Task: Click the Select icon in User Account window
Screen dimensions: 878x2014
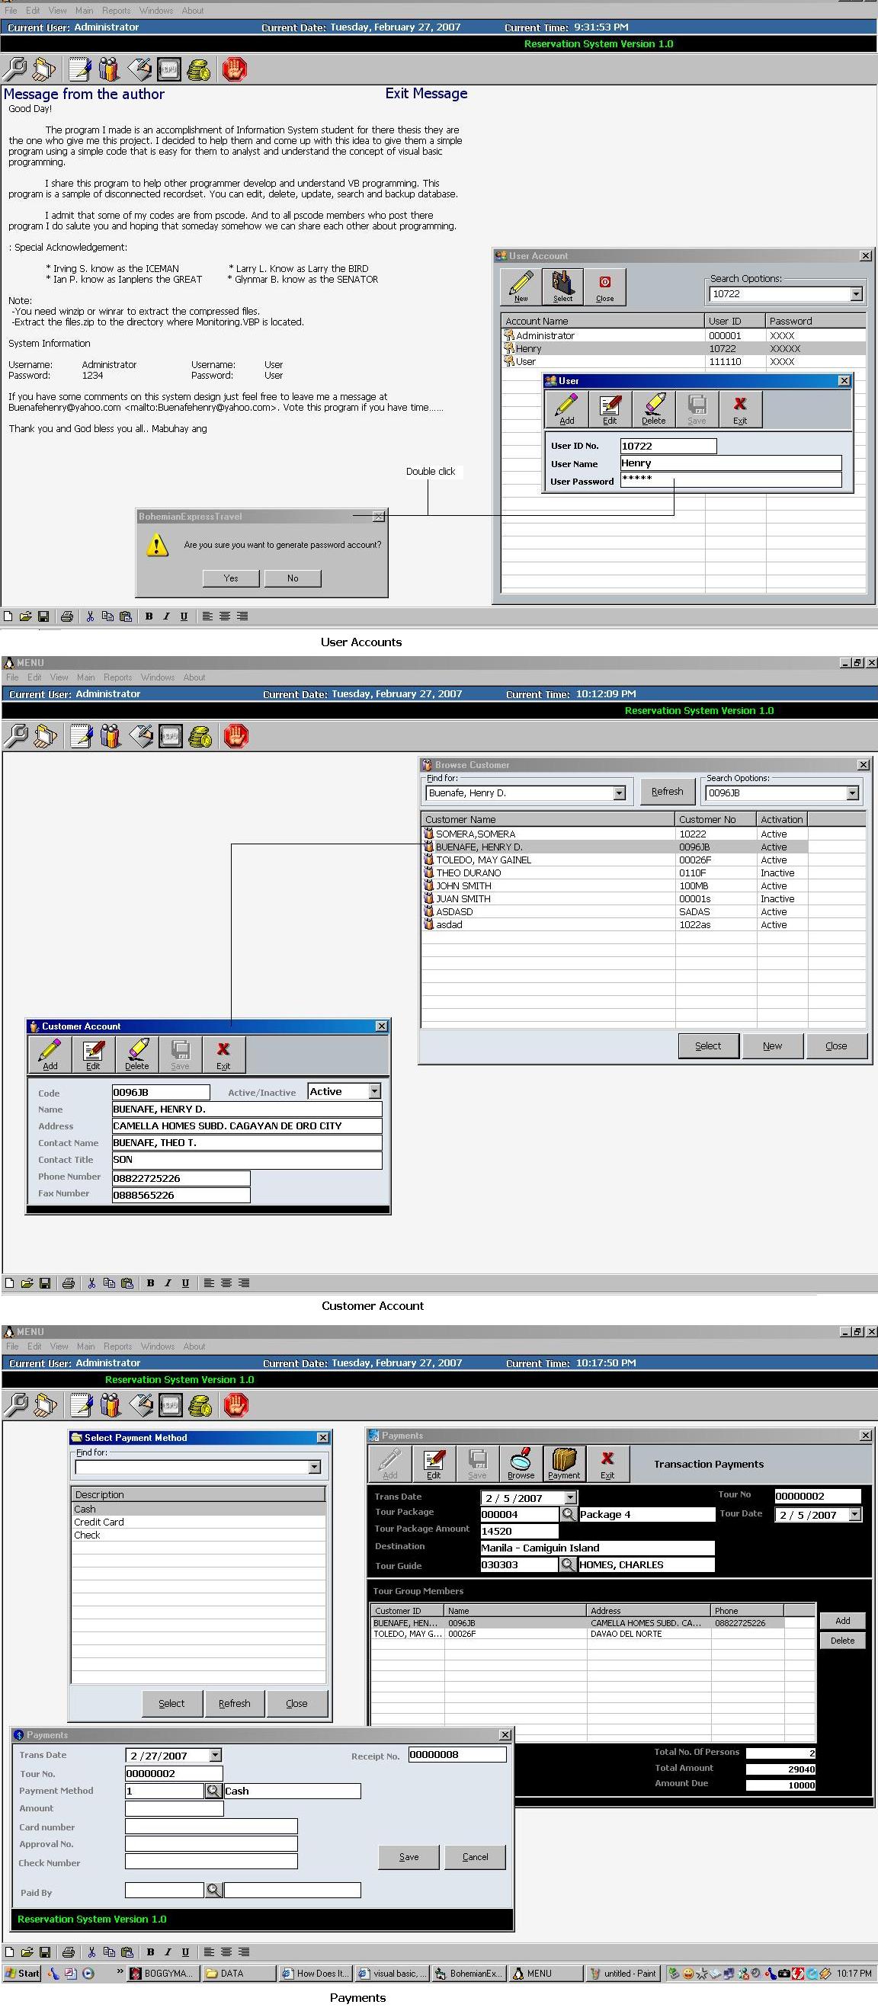Action: pyautogui.click(x=562, y=285)
